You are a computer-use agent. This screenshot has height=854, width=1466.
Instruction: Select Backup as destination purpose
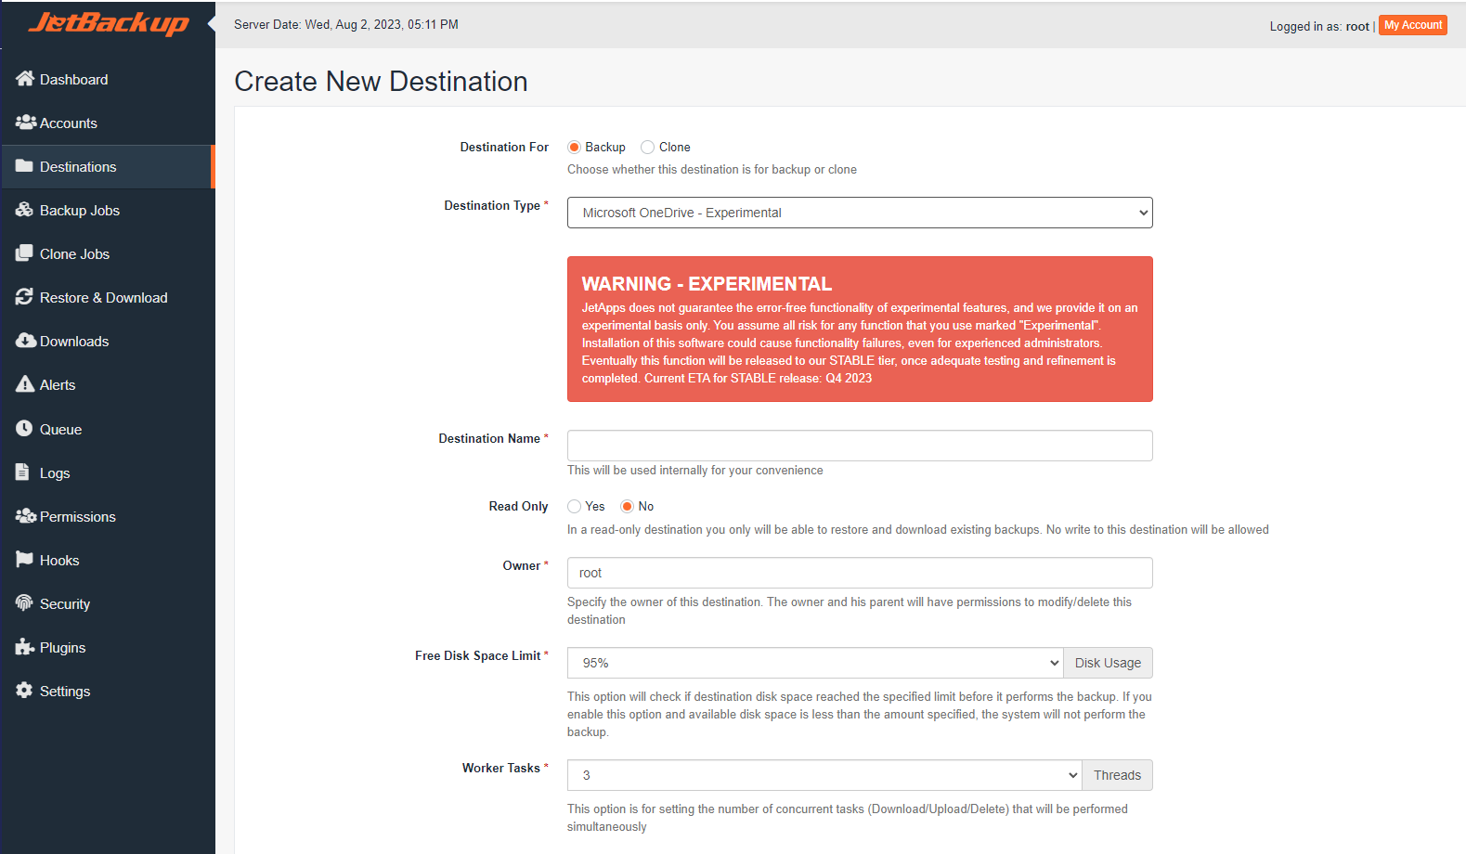574,147
